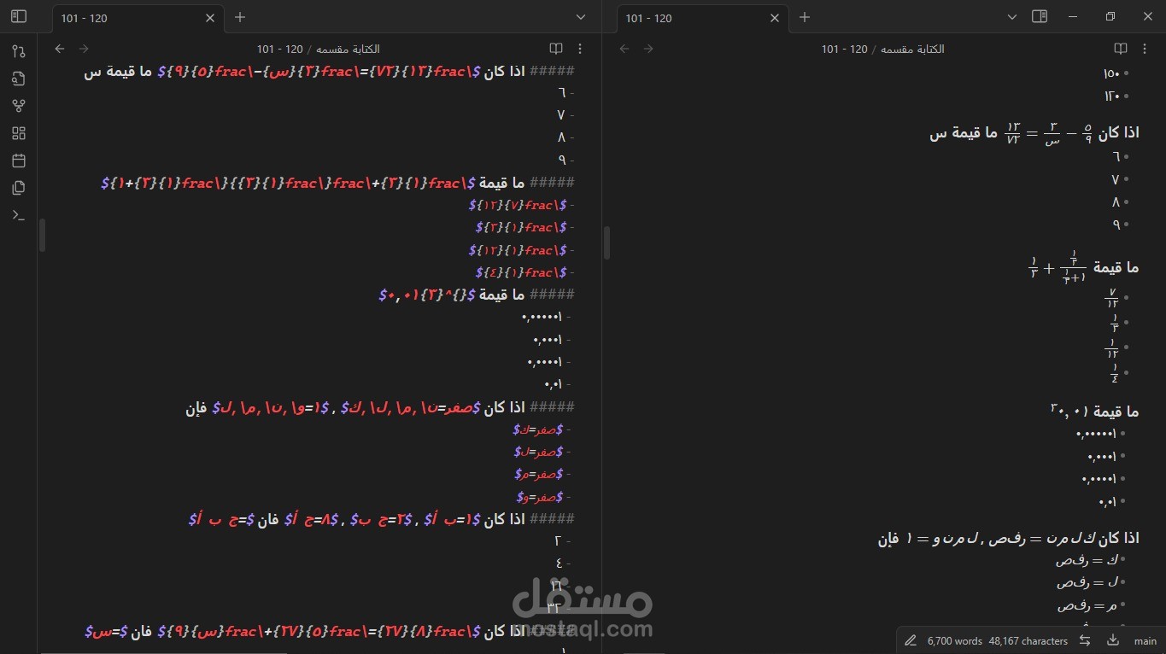Open the terminal icon in sidebar
The image size is (1166, 654).
tap(17, 215)
